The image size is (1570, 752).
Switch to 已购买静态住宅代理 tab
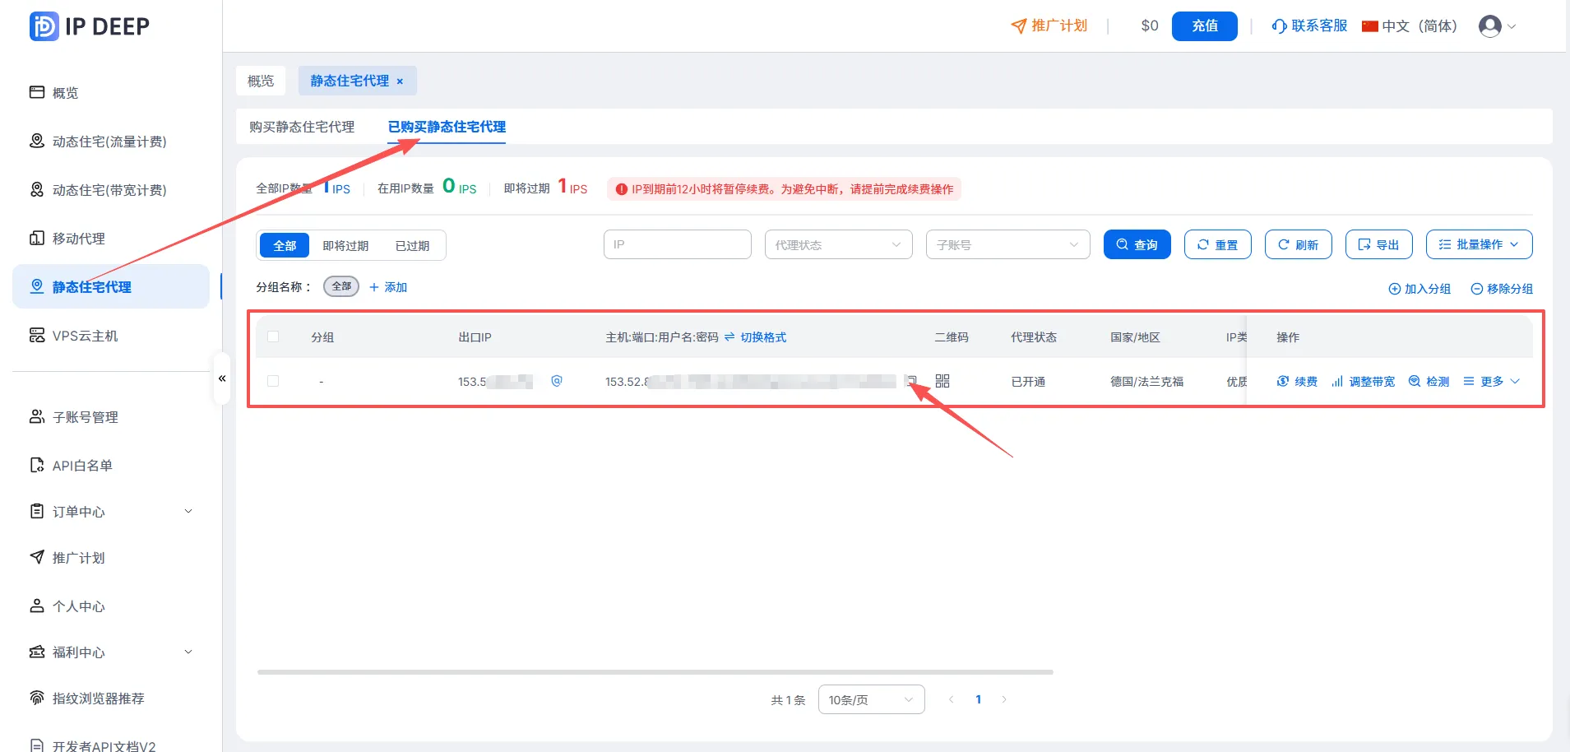click(447, 127)
